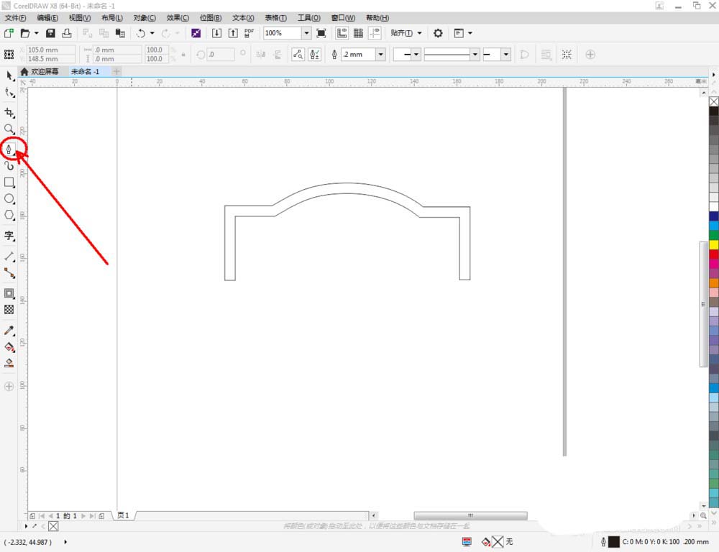
Task: Switch to the 欢迎屏幕 tab
Action: click(x=40, y=72)
